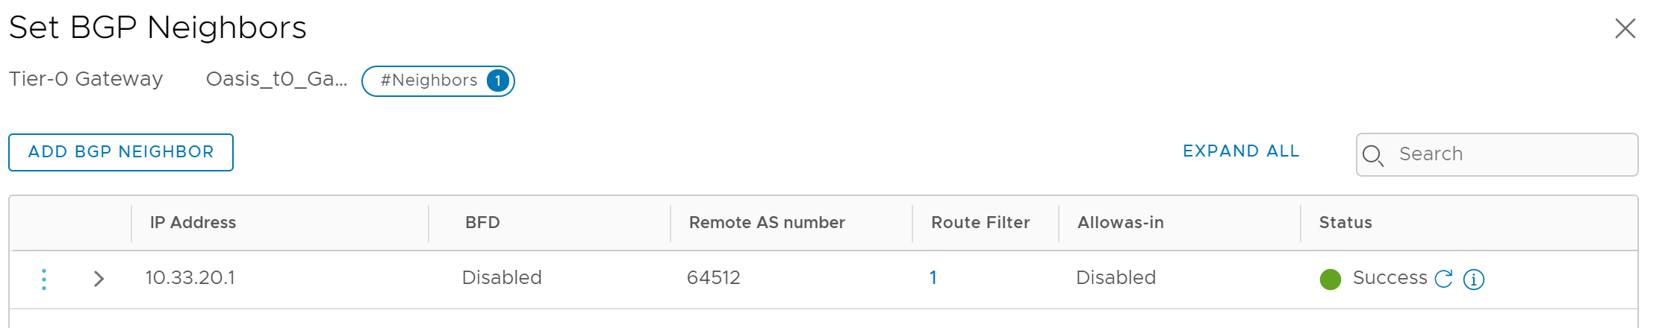The width and height of the screenshot is (1674, 328).
Task: Refresh the Success status
Action: coord(1443,279)
